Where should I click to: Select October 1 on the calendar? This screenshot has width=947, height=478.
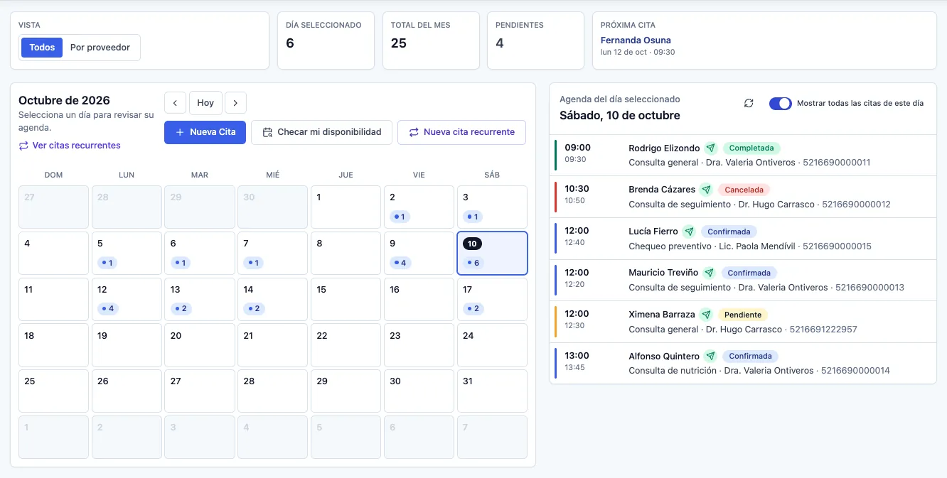346,207
